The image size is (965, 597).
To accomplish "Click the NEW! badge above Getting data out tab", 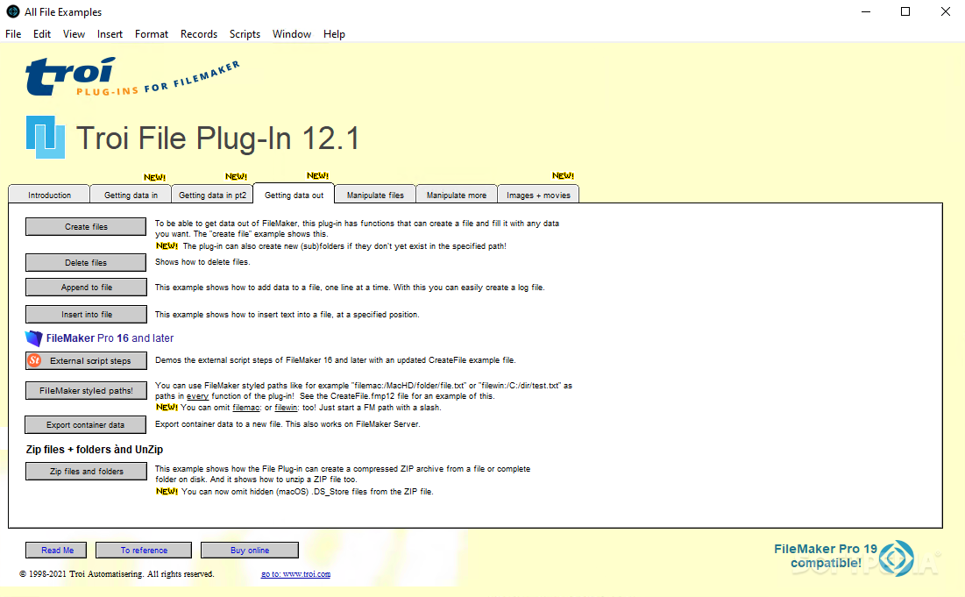I will tap(317, 176).
